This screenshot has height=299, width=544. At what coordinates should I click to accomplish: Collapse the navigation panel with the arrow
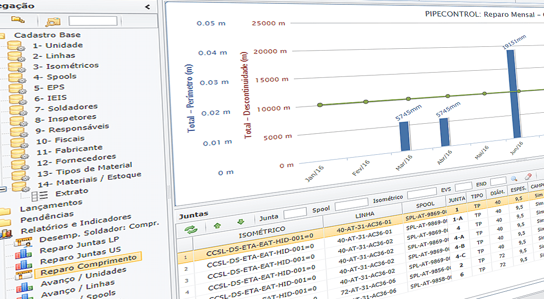pyautogui.click(x=147, y=7)
